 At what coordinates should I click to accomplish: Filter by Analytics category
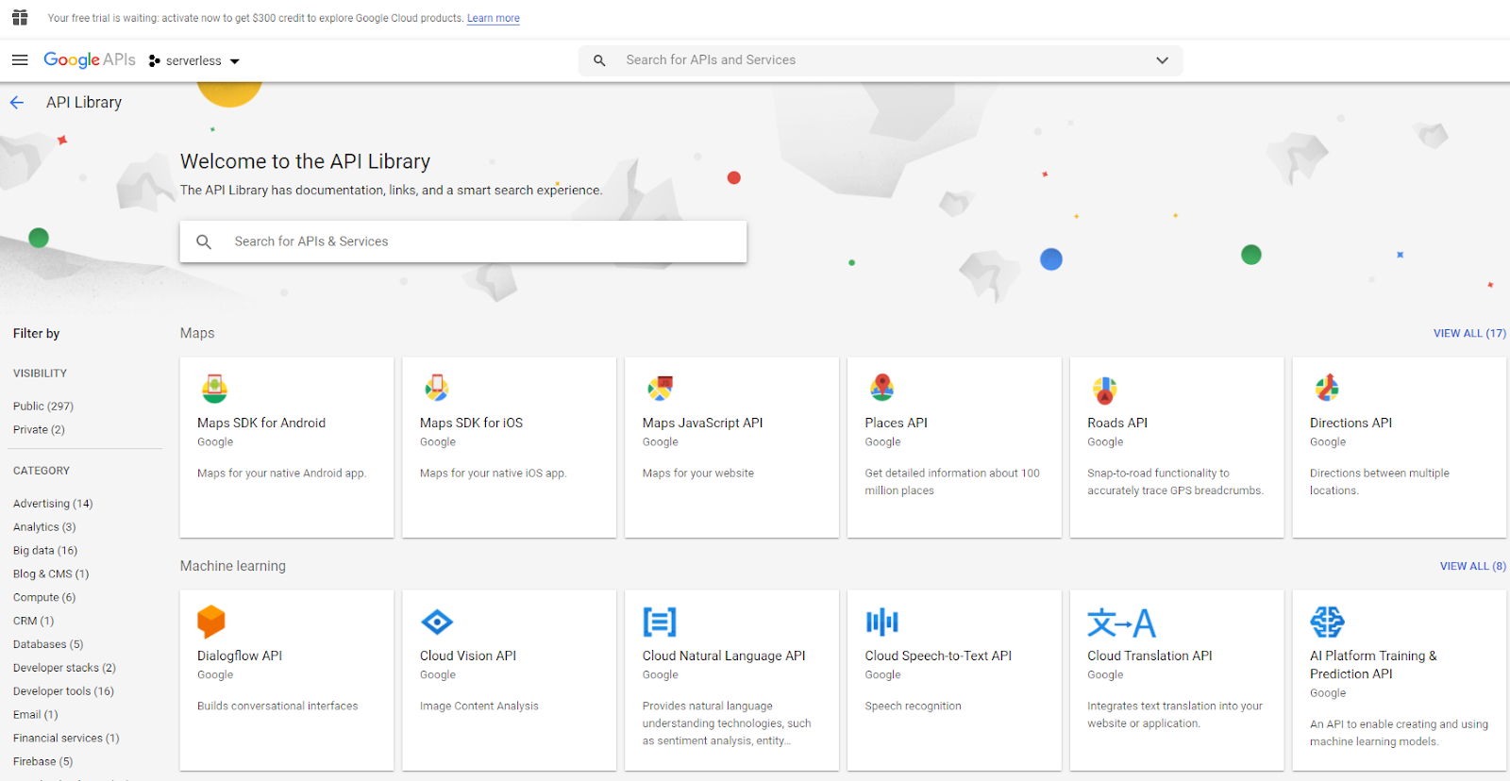tap(44, 526)
